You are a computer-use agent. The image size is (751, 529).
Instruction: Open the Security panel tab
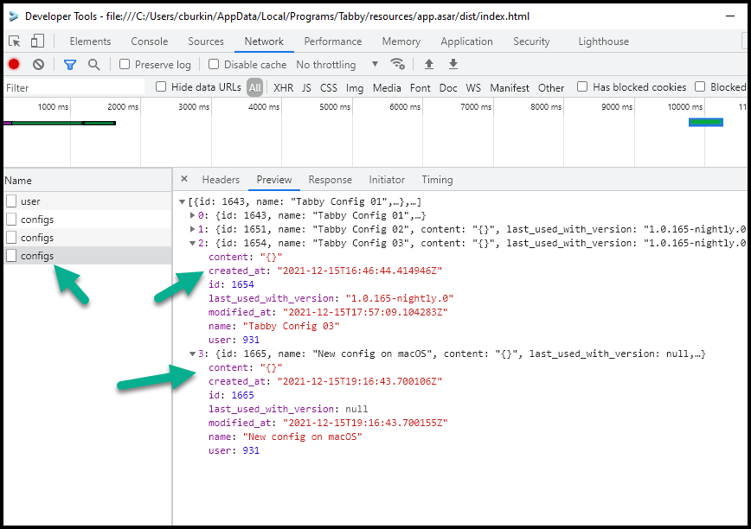[x=531, y=41]
